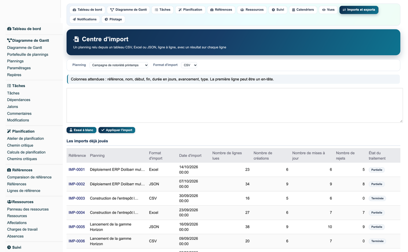Viewport: 408px width, 252px height.
Task: Open the sidebar Suivi section heading
Action: (14, 248)
